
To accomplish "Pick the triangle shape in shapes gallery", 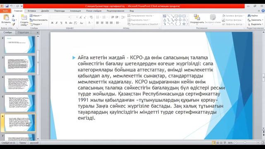I will [x=164, y=20].
